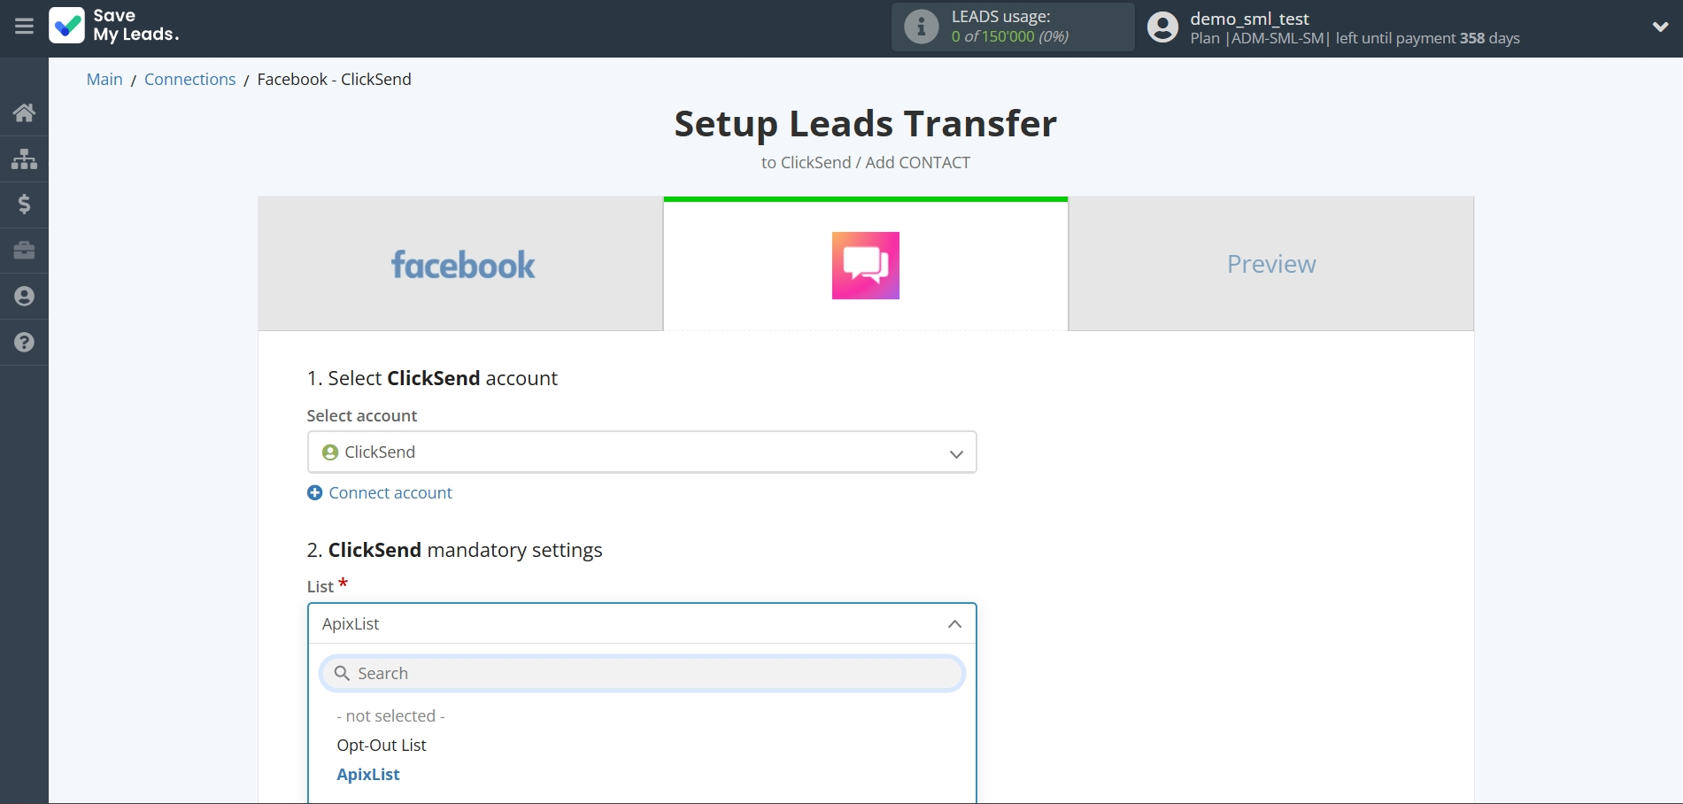Choose Opt-Out List from the options
Image resolution: width=1683 pixels, height=804 pixels.
382,746
